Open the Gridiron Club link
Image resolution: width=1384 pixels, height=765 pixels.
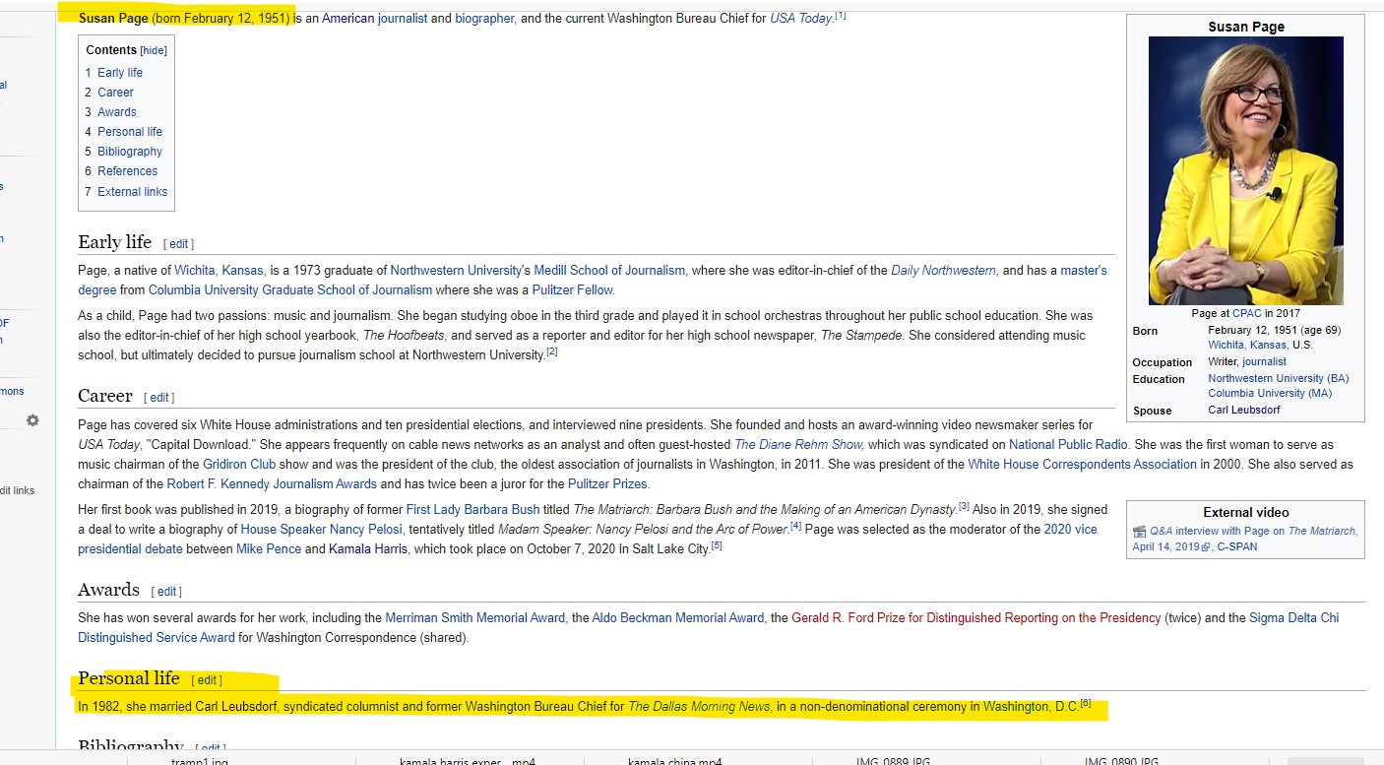coord(239,465)
